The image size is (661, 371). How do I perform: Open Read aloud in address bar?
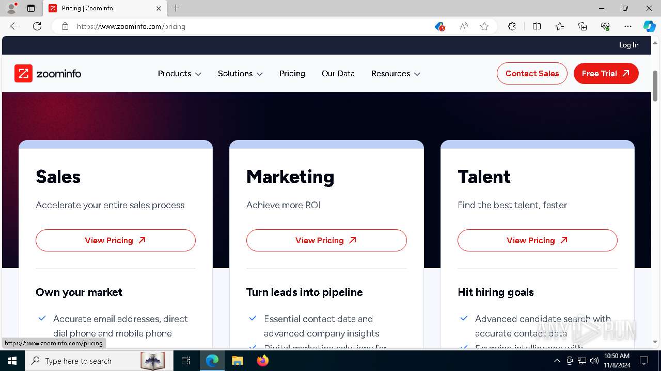(464, 26)
